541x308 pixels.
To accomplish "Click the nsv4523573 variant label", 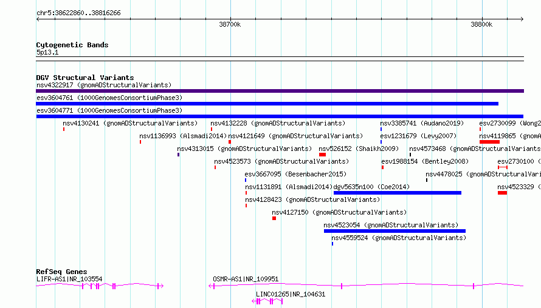I will [281, 161].
